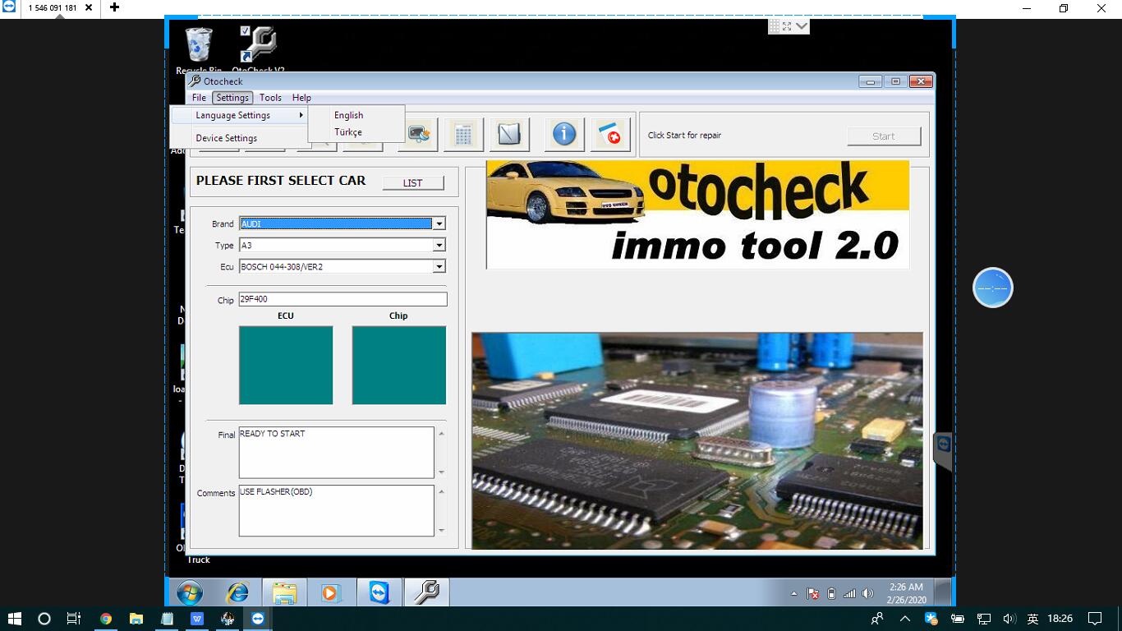Open the OtoCheck V2 desktop shortcut
The image size is (1122, 631).
(258, 49)
